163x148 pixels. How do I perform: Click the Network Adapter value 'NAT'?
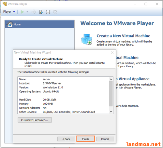[45, 108]
